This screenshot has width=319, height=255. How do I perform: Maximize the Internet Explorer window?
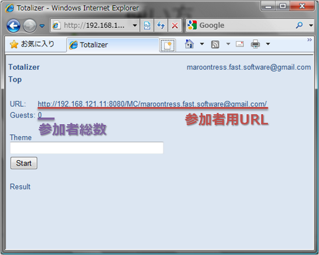coord(283,6)
